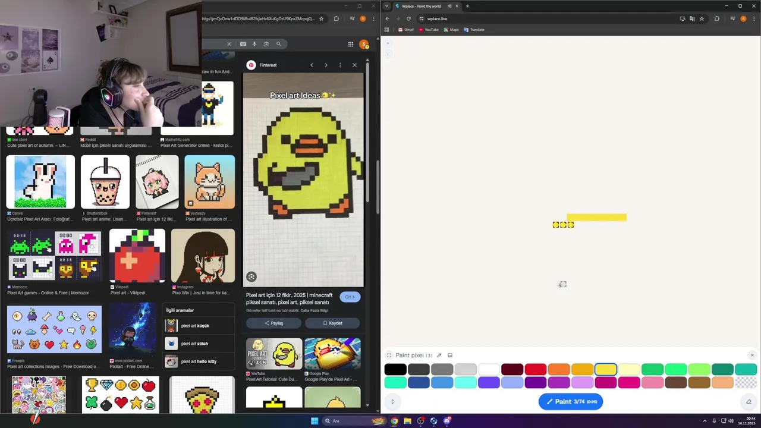
Task: Open the Instagram pixel girl thumbnail
Action: click(x=203, y=256)
